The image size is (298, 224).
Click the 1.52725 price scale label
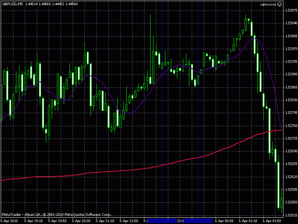coord(291,139)
